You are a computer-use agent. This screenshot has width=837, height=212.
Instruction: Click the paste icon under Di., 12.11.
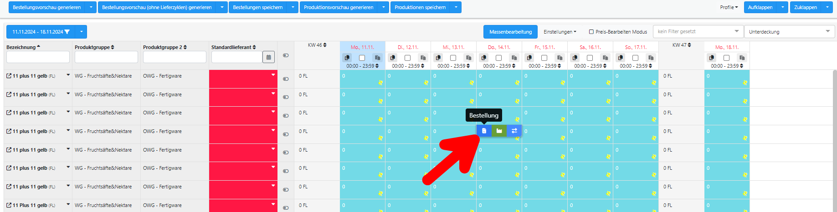pyautogui.click(x=423, y=58)
